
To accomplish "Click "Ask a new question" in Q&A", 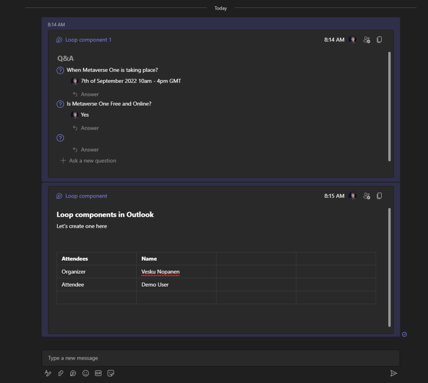I will pos(92,161).
